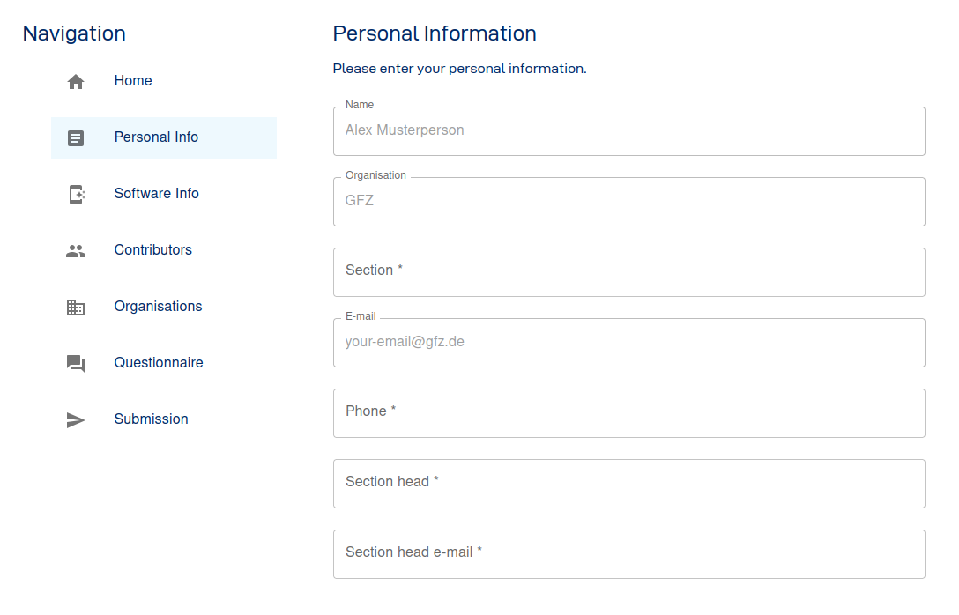The image size is (959, 615).
Task: Click the Home house icon
Action: tap(76, 80)
